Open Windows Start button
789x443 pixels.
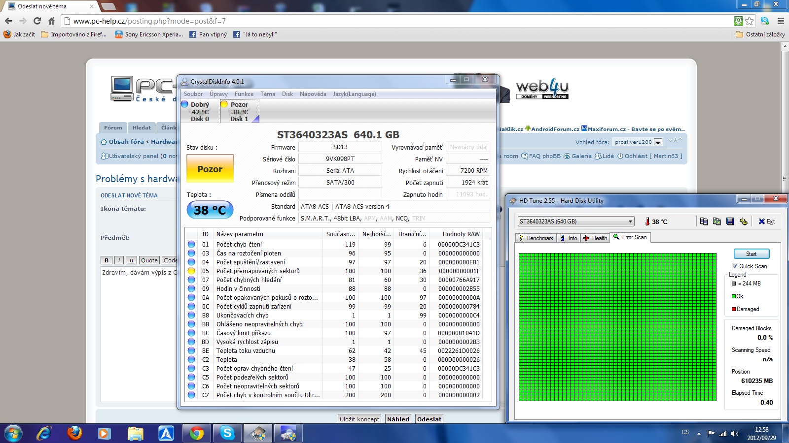(x=13, y=434)
